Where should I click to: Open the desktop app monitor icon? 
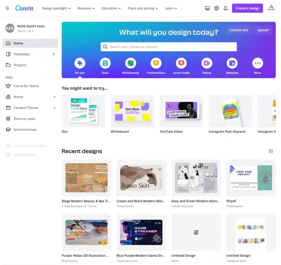pyautogui.click(x=207, y=8)
